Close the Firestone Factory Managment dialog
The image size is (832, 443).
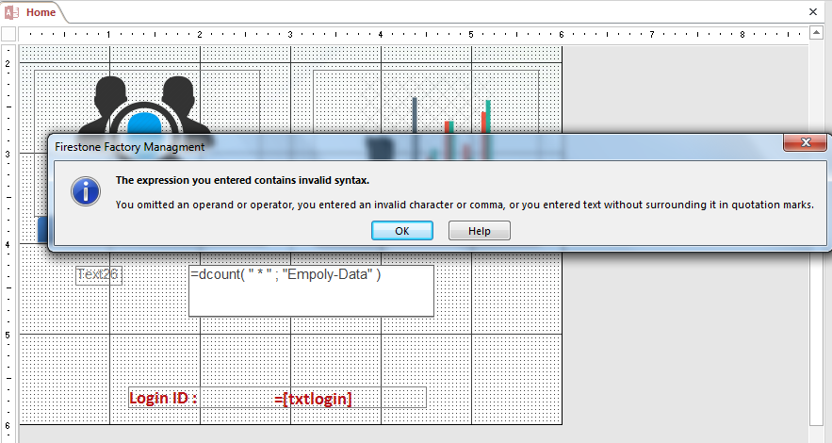[x=805, y=142]
